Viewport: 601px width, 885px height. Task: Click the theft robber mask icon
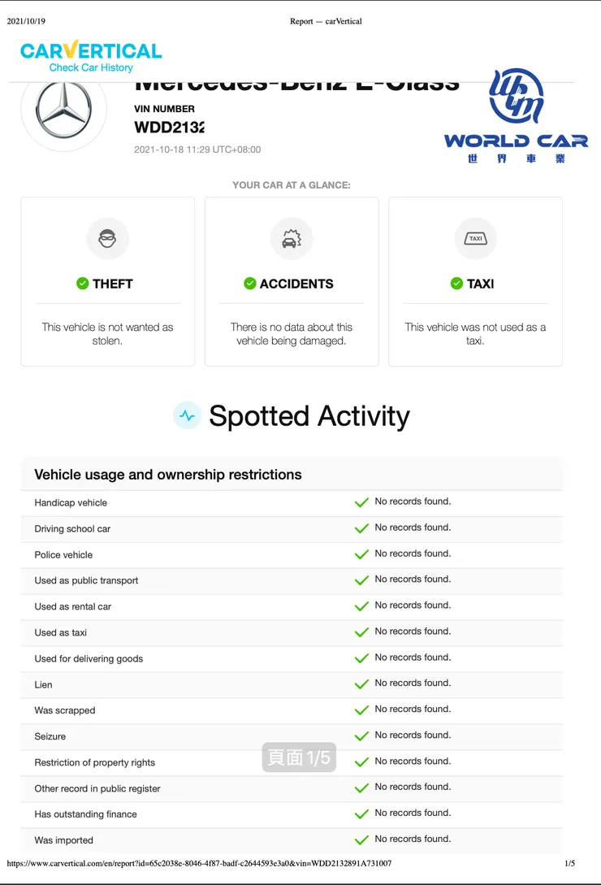[107, 239]
